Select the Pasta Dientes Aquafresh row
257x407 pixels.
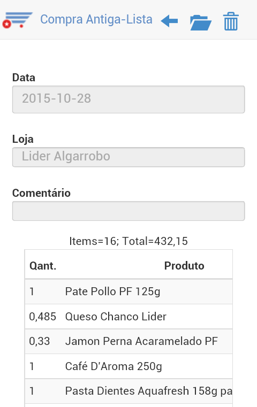128,391
